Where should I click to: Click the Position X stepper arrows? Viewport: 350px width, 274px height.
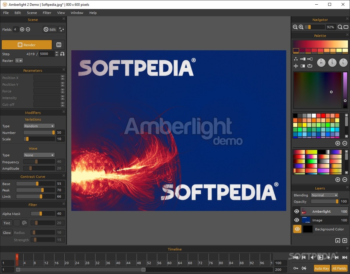click(x=63, y=78)
